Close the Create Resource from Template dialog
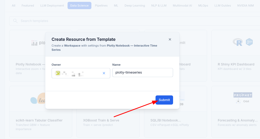The width and height of the screenshot is (260, 139). pos(170,39)
